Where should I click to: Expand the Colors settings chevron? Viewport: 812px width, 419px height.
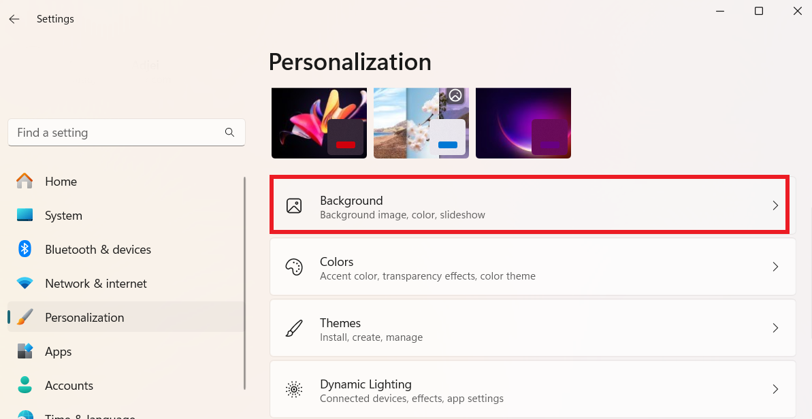click(x=775, y=267)
